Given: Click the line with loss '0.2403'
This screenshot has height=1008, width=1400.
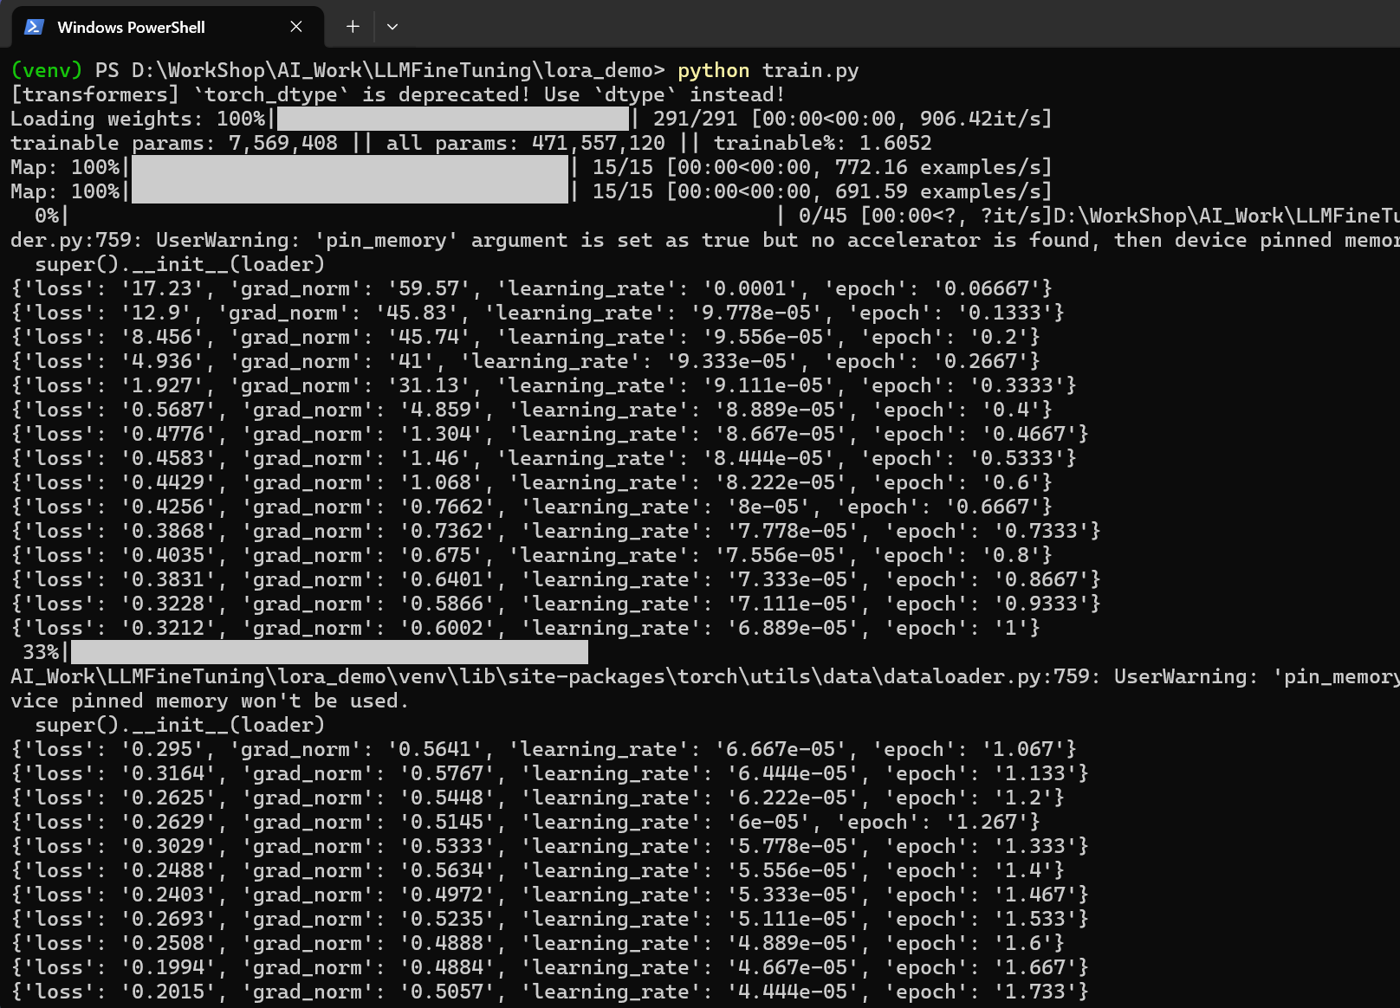Looking at the screenshot, I should tap(550, 895).
